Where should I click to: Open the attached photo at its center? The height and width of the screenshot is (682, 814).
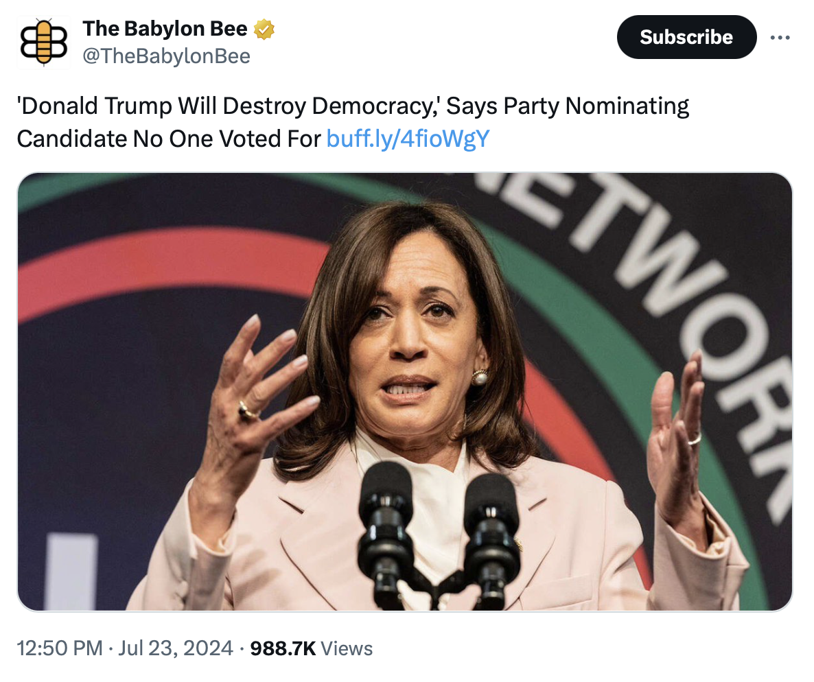point(405,391)
